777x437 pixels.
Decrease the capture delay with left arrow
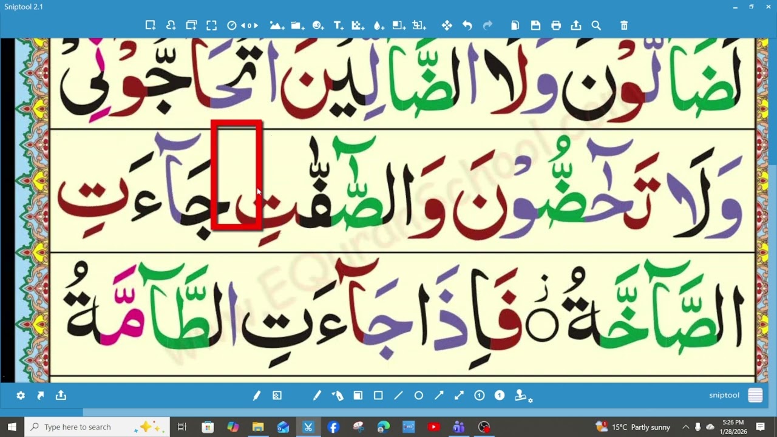[x=243, y=25]
